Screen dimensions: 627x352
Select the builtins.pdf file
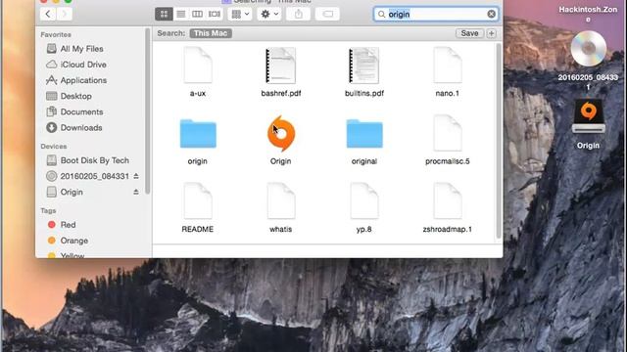363,66
